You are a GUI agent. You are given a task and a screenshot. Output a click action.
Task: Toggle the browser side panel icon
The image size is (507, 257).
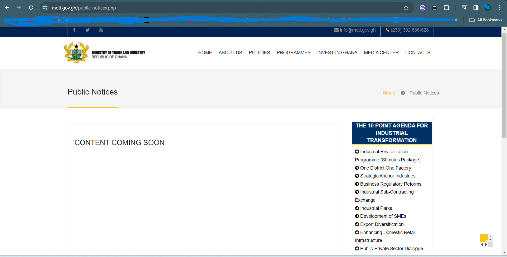point(476,8)
